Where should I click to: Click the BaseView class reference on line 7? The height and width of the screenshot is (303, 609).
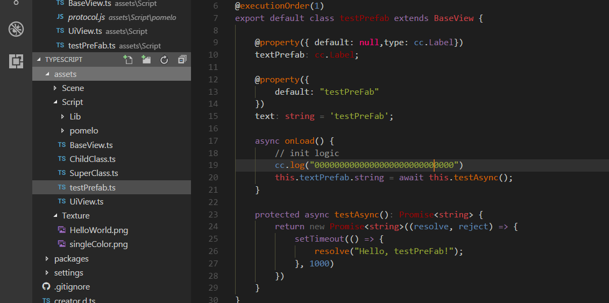(x=454, y=18)
